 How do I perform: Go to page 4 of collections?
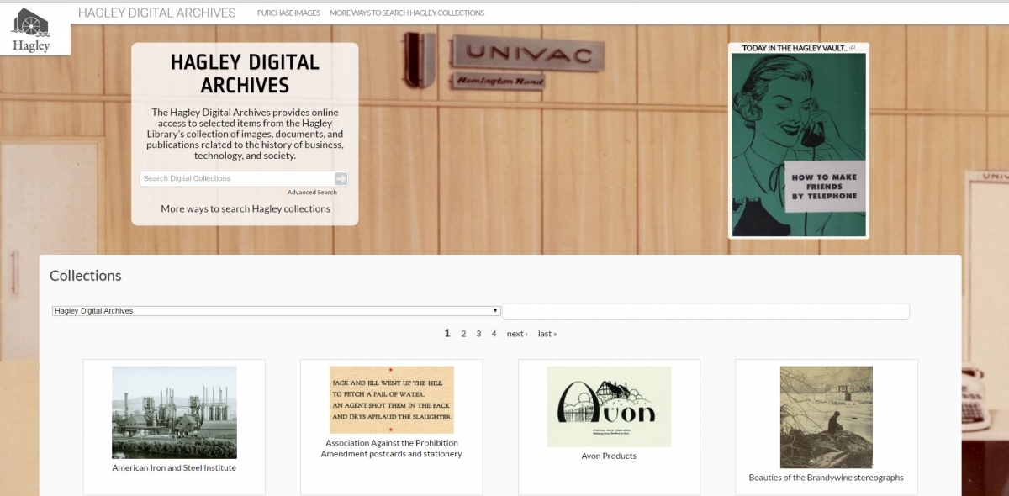click(494, 334)
